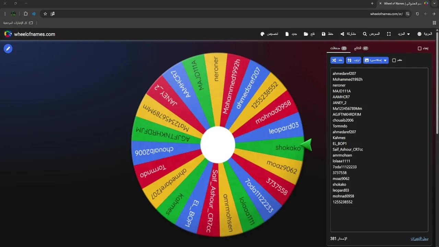Viewport: 439px width, 247px height.
Task: Shuffle the entries list
Action: point(337,60)
